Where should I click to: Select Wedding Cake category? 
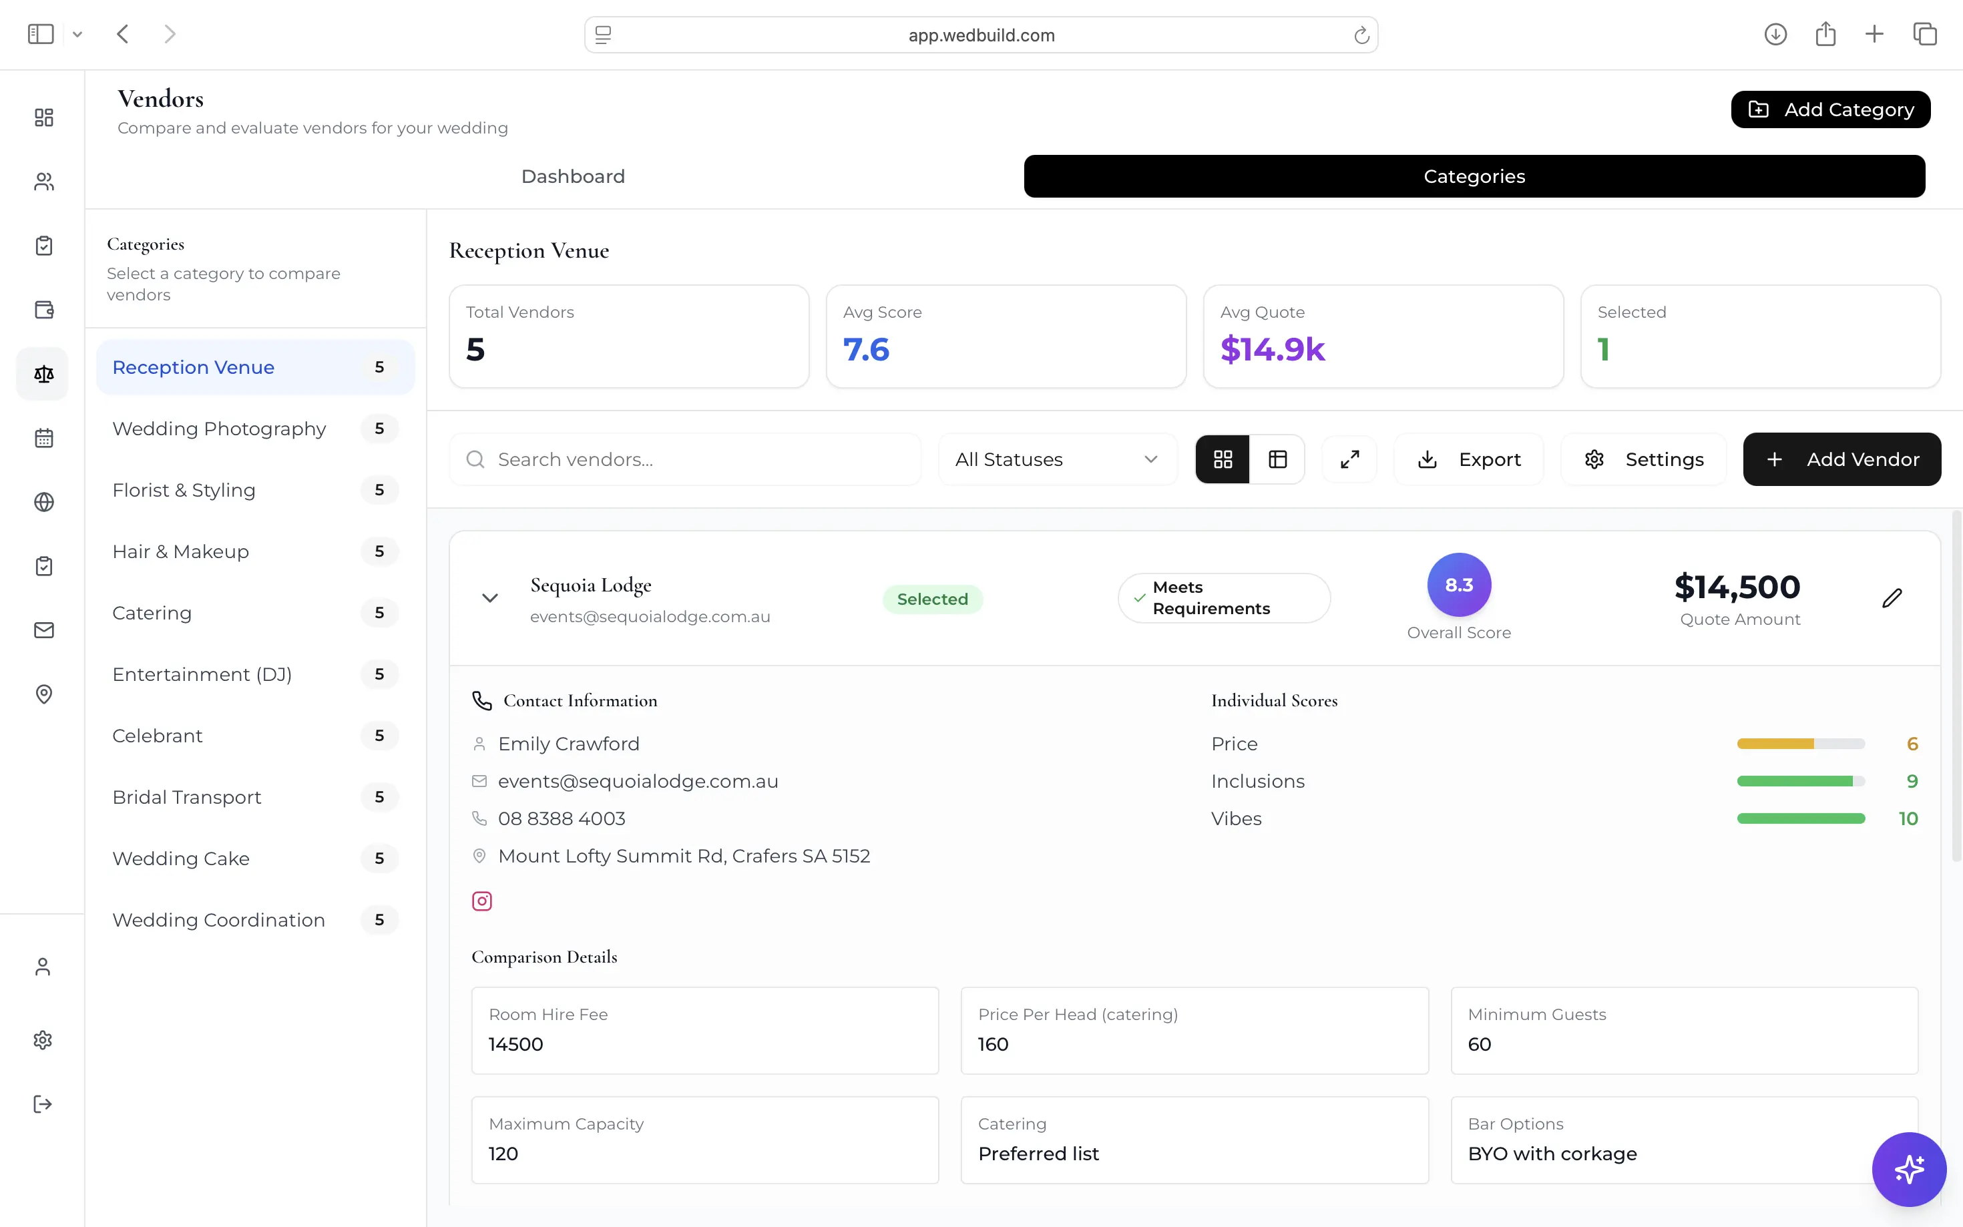[x=256, y=858]
